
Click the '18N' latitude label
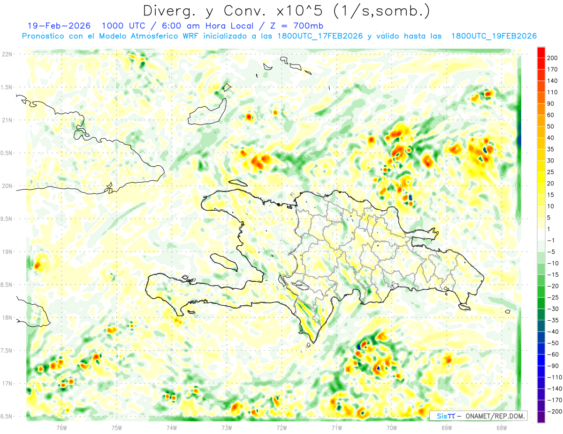coord(8,318)
